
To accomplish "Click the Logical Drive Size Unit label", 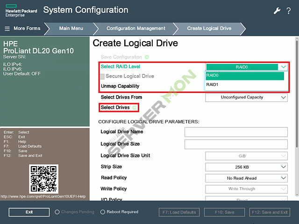I will point(125,155).
